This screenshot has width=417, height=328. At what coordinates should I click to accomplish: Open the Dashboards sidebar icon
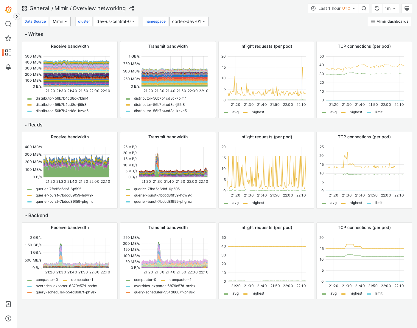8,52
